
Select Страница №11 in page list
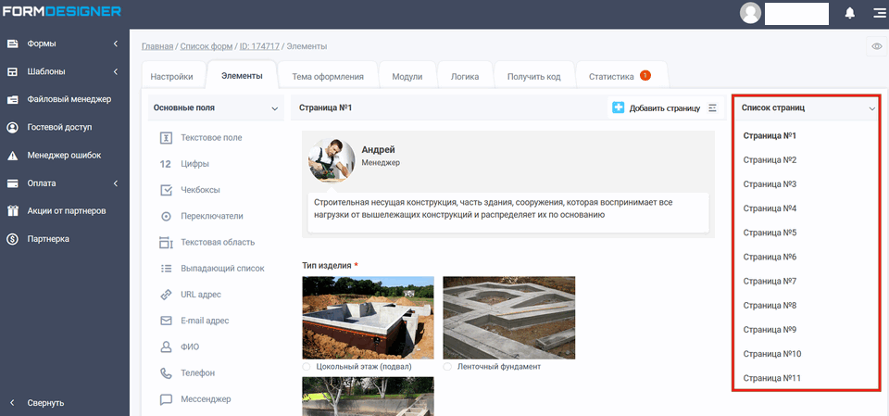pos(772,379)
